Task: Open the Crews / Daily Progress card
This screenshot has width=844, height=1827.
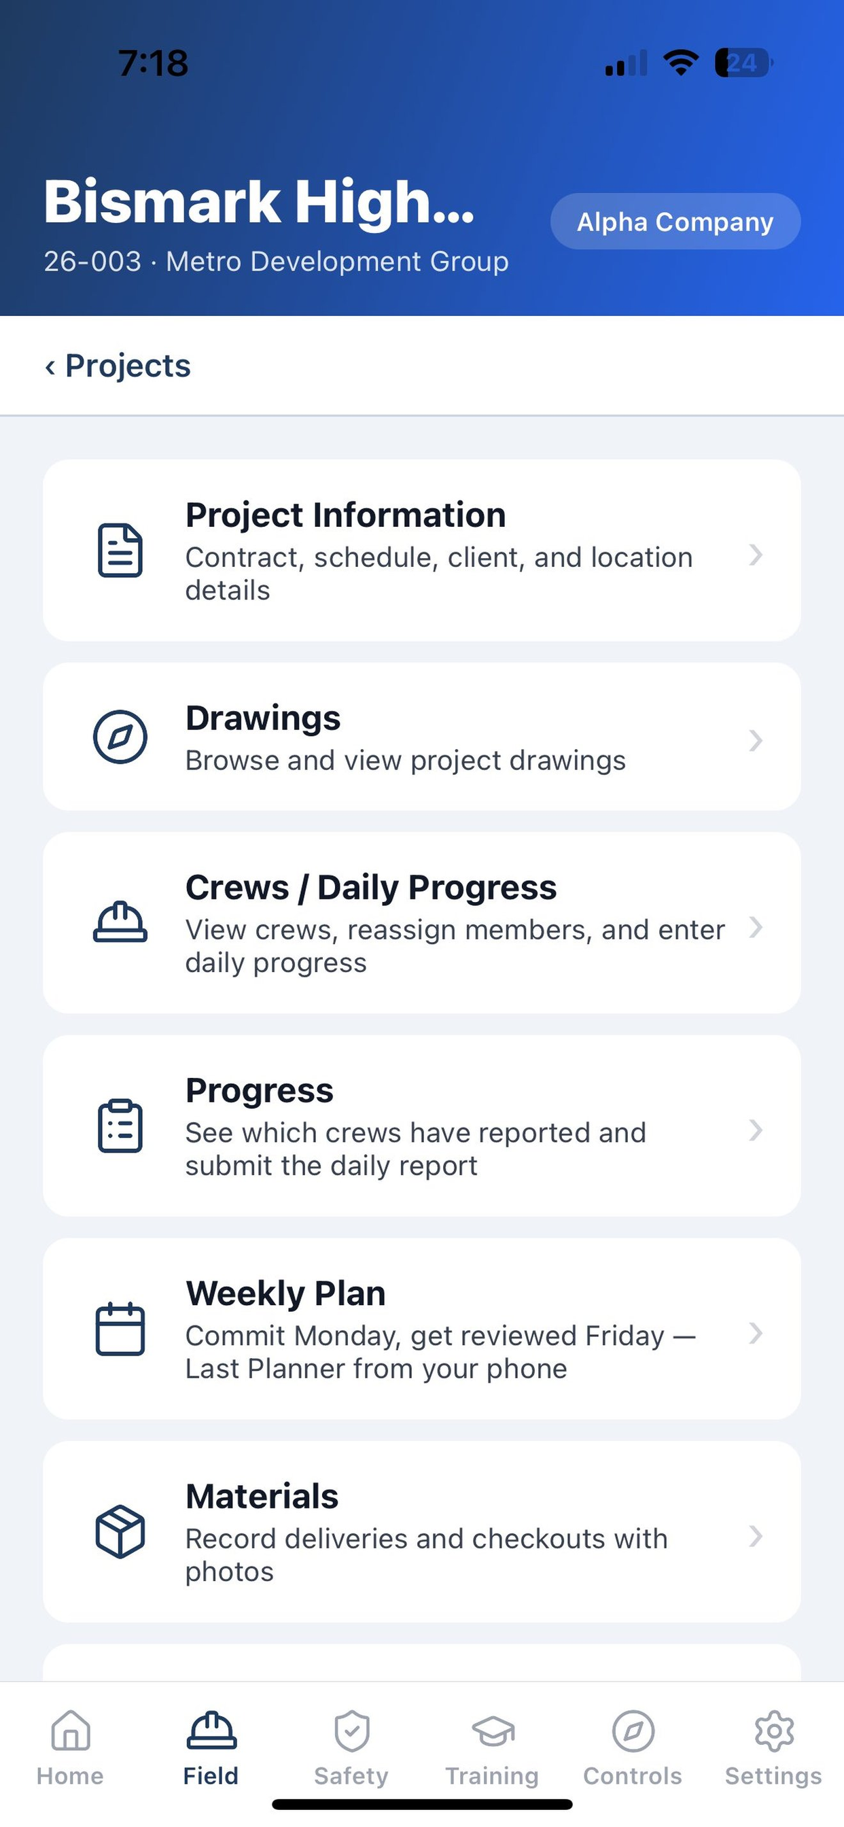Action: [422, 923]
